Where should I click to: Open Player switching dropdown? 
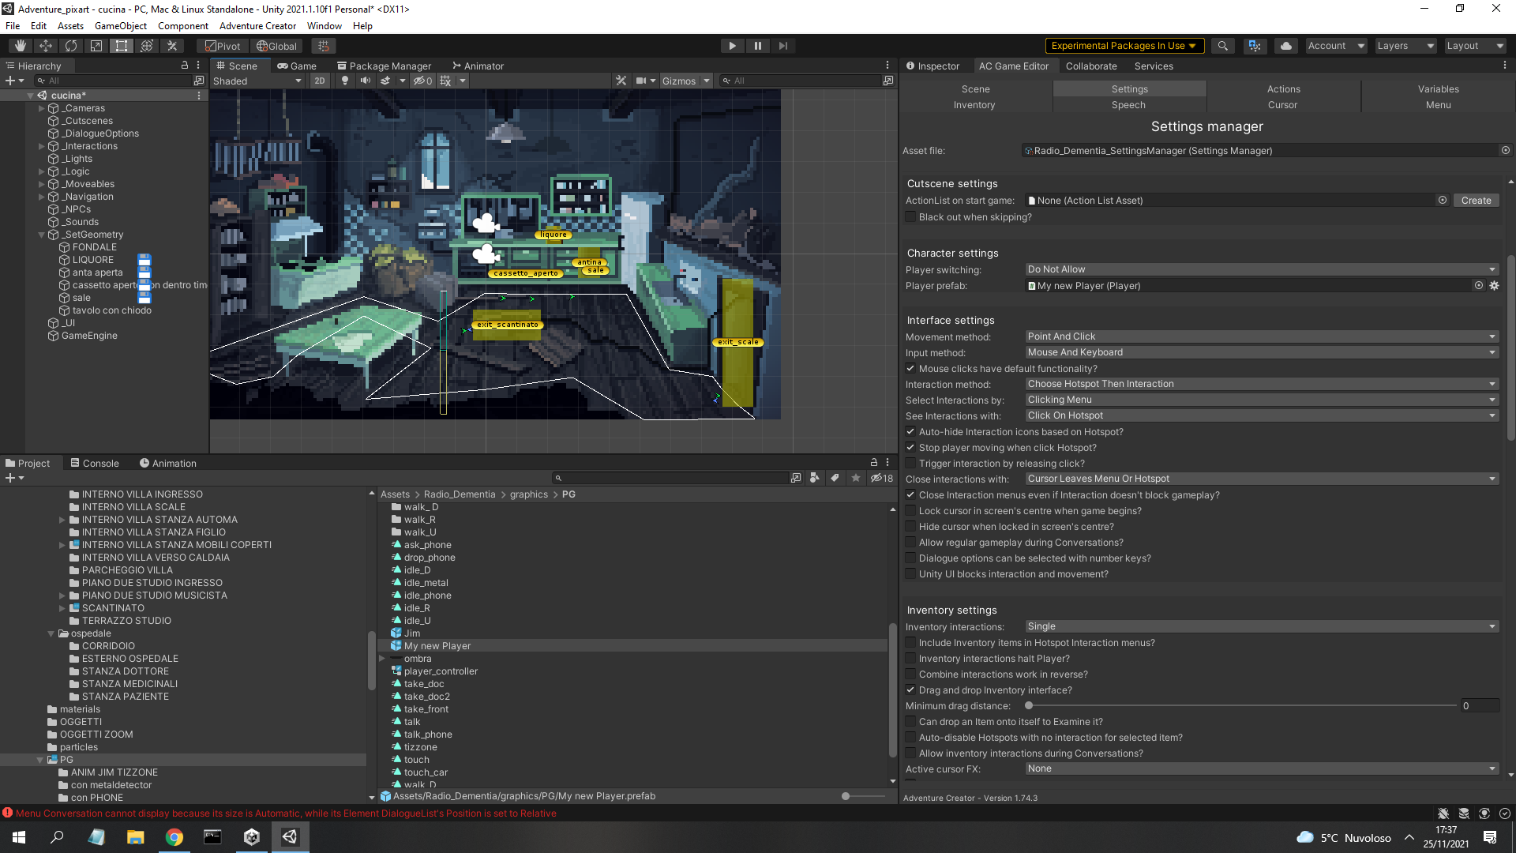1261,269
